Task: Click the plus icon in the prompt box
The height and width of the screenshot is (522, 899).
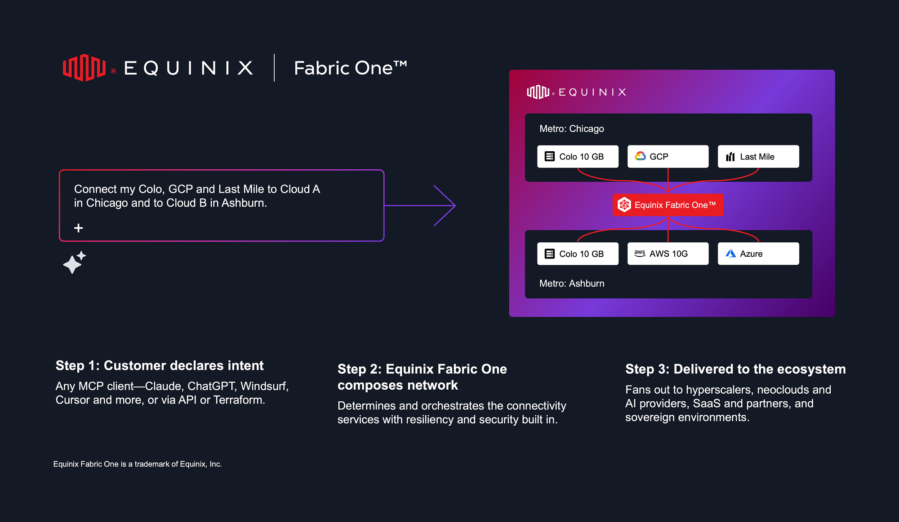Action: (x=79, y=228)
